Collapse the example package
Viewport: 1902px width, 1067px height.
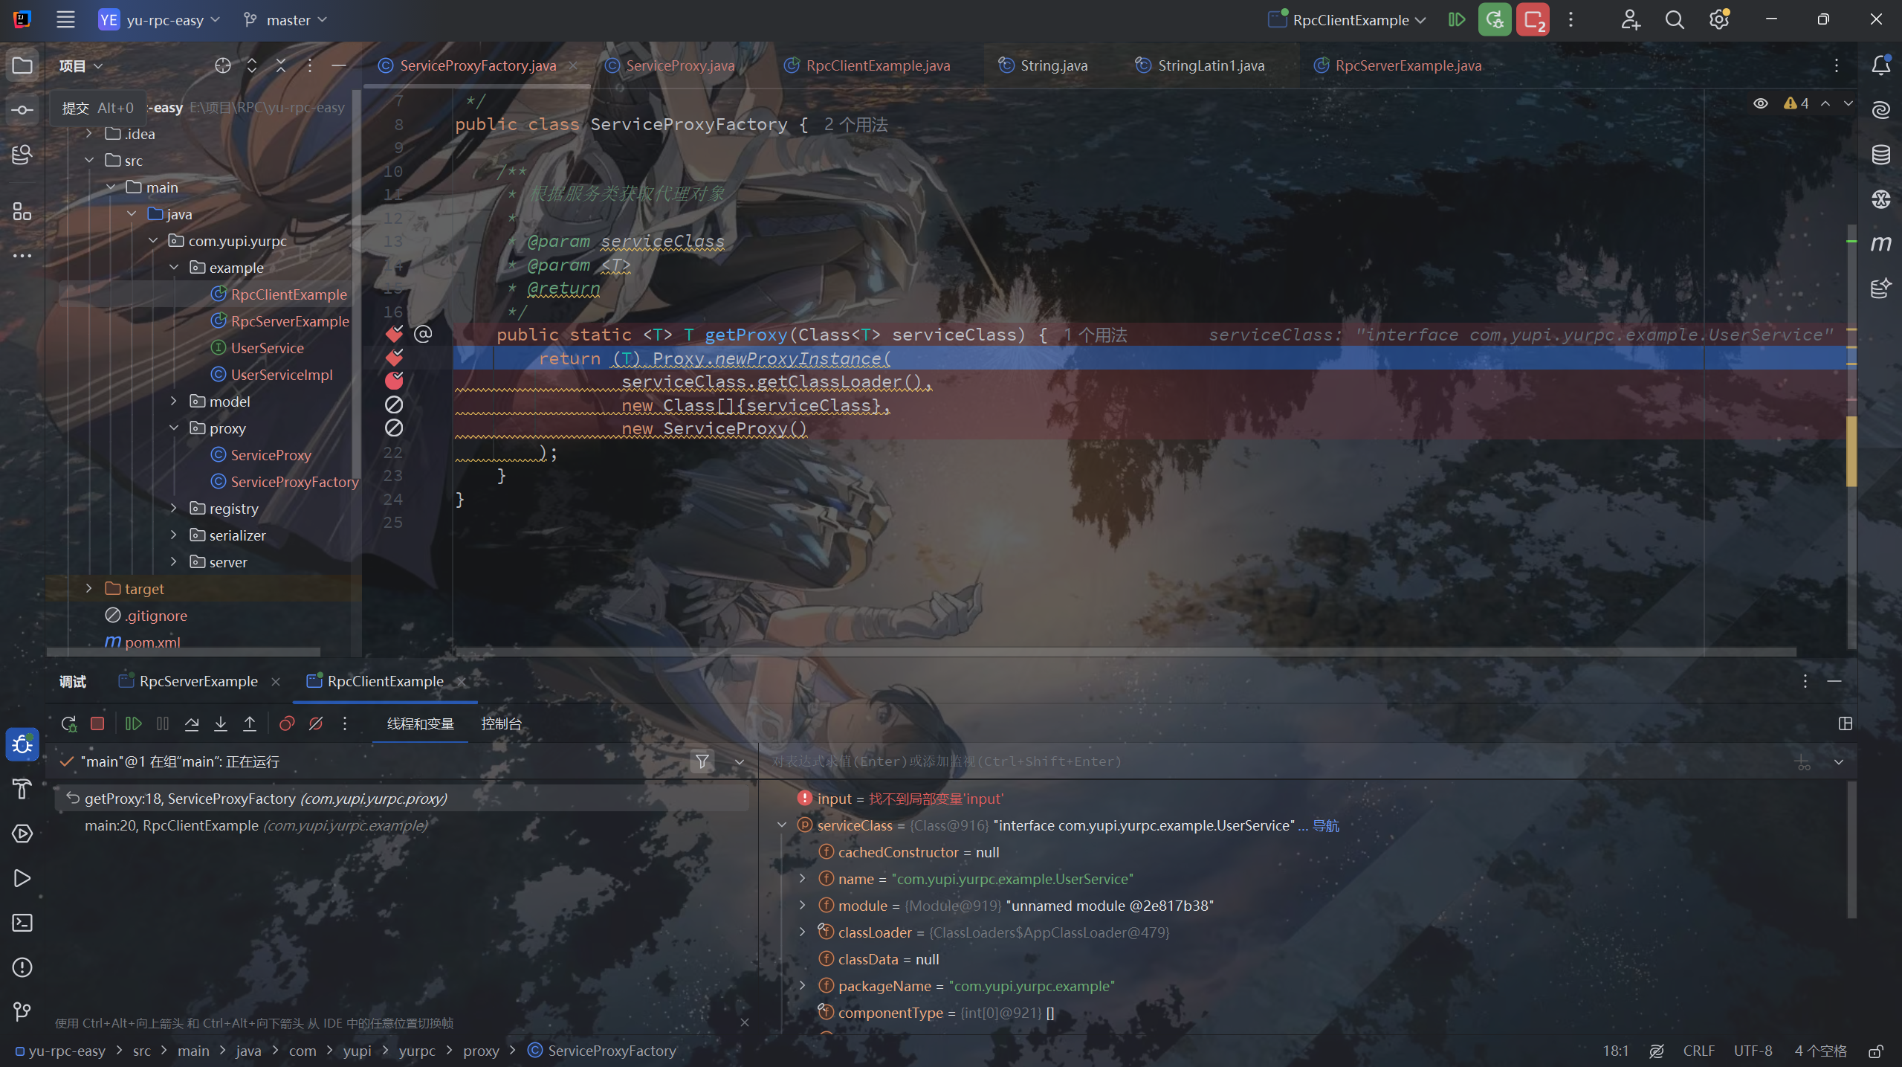point(174,268)
